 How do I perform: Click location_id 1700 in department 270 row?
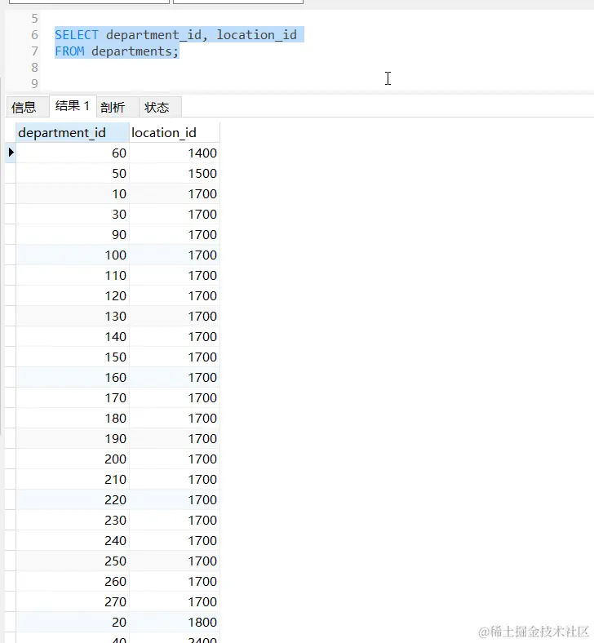click(x=175, y=601)
